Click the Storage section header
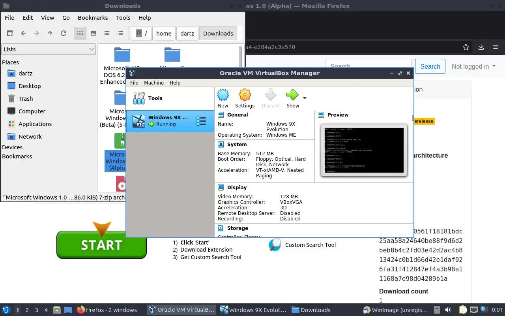The height and width of the screenshot is (316, 505). tap(238, 228)
